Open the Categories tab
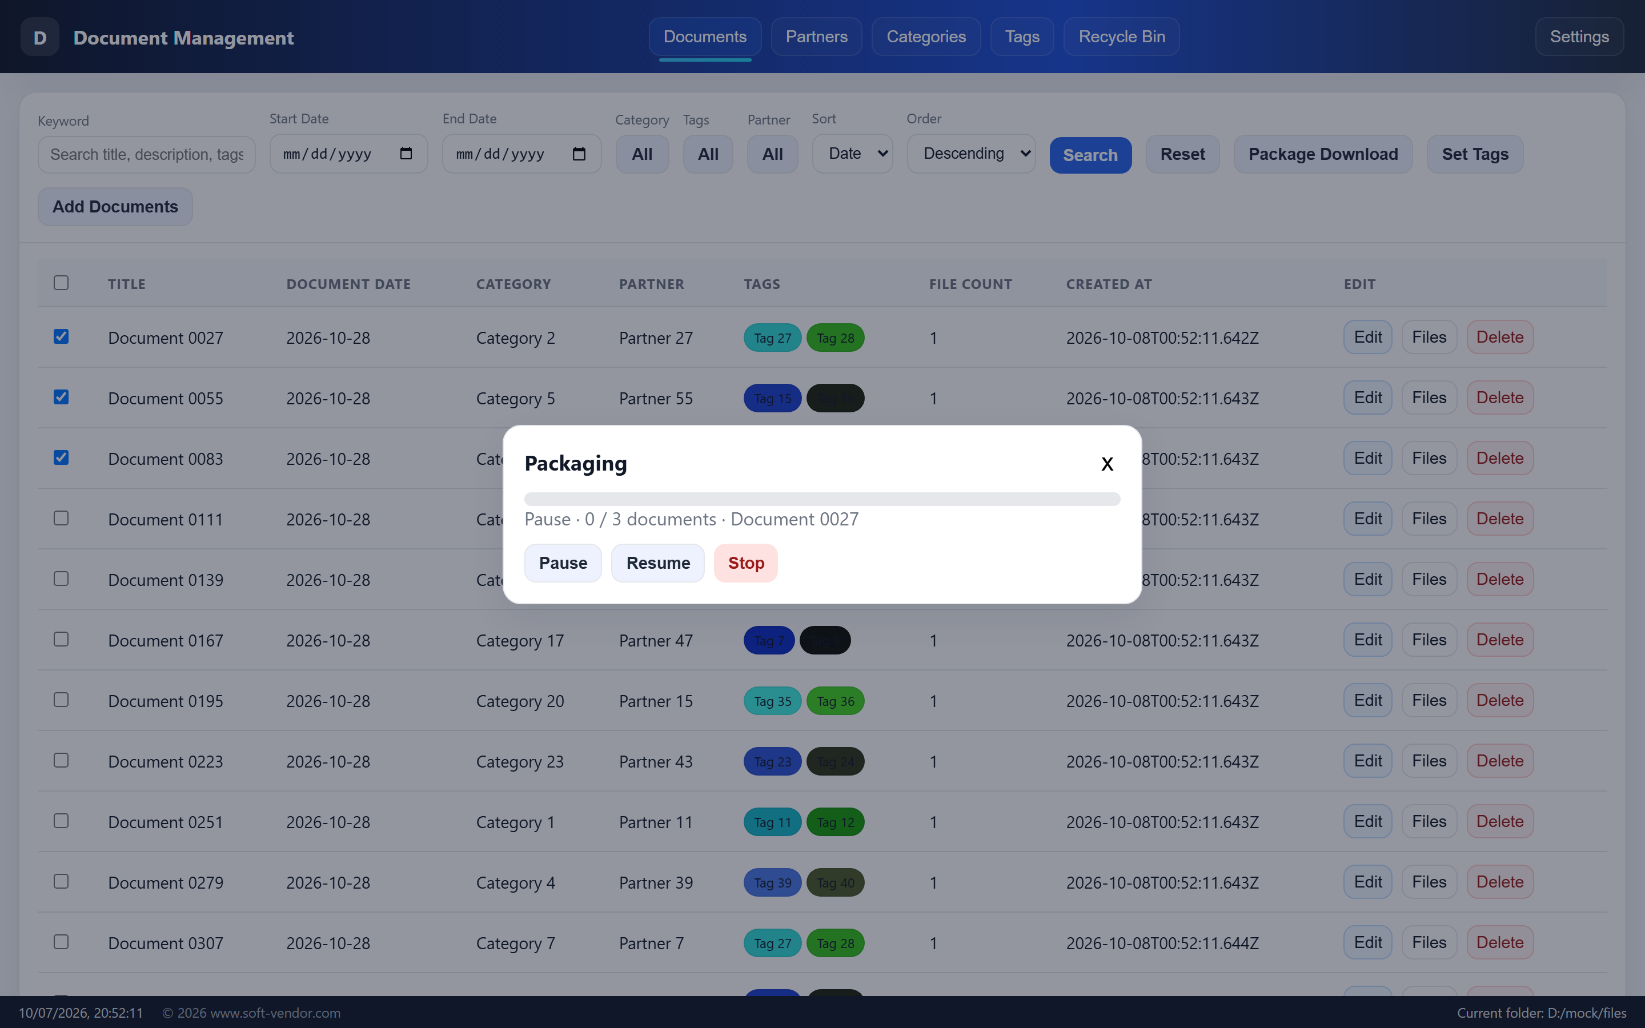This screenshot has width=1645, height=1028. point(926,37)
